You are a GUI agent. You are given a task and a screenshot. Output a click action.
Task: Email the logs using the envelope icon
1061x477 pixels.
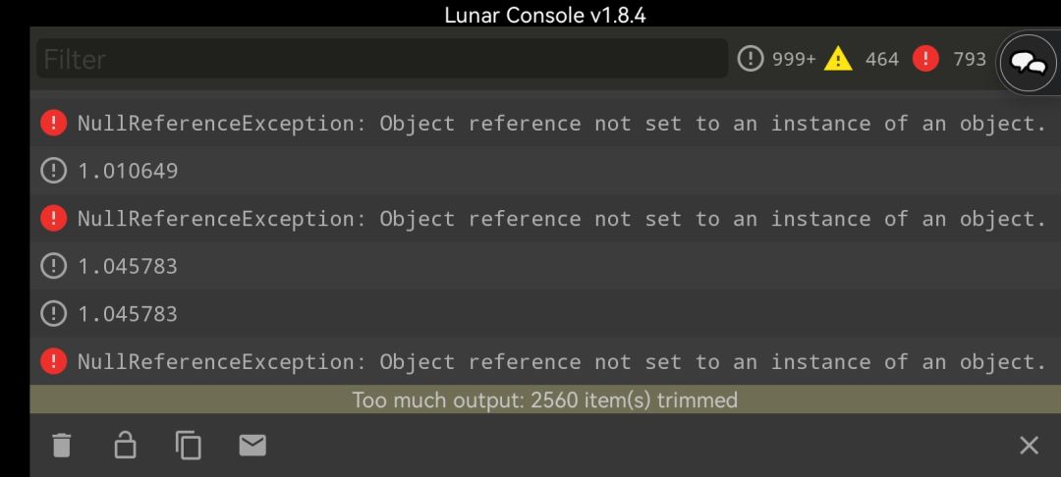point(252,446)
